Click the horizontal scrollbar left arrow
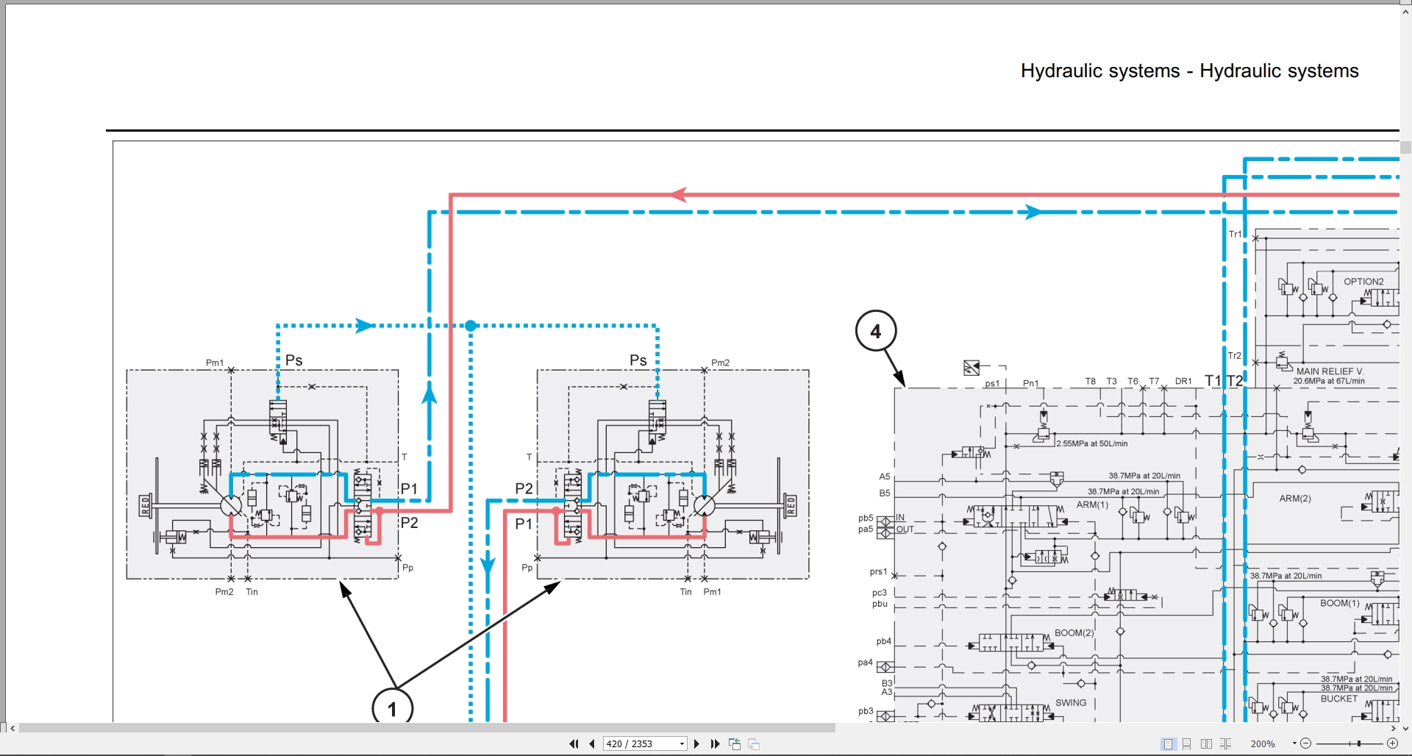The width and height of the screenshot is (1412, 756). pos(13,728)
